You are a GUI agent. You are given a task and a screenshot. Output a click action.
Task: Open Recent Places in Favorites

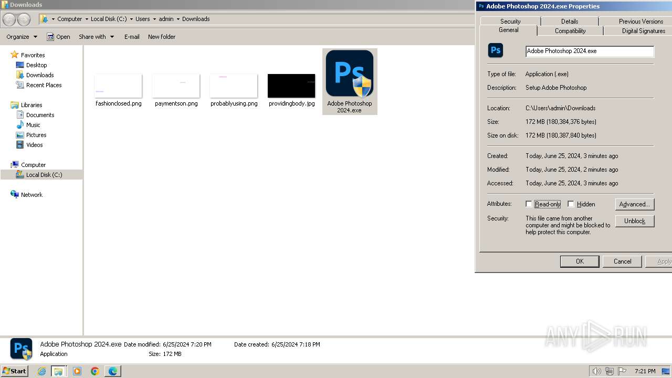[x=44, y=85]
